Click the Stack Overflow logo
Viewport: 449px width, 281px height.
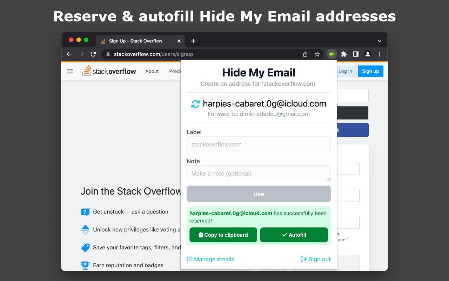pos(109,71)
